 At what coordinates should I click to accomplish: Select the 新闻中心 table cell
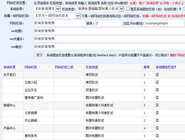(x=13, y=105)
